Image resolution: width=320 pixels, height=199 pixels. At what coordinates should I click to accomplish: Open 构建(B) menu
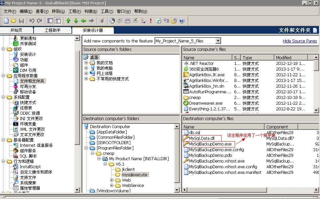tap(91, 11)
